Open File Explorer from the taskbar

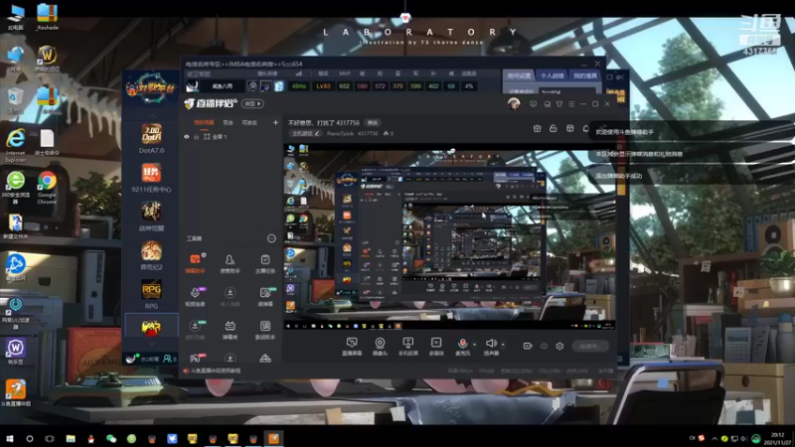point(71,438)
